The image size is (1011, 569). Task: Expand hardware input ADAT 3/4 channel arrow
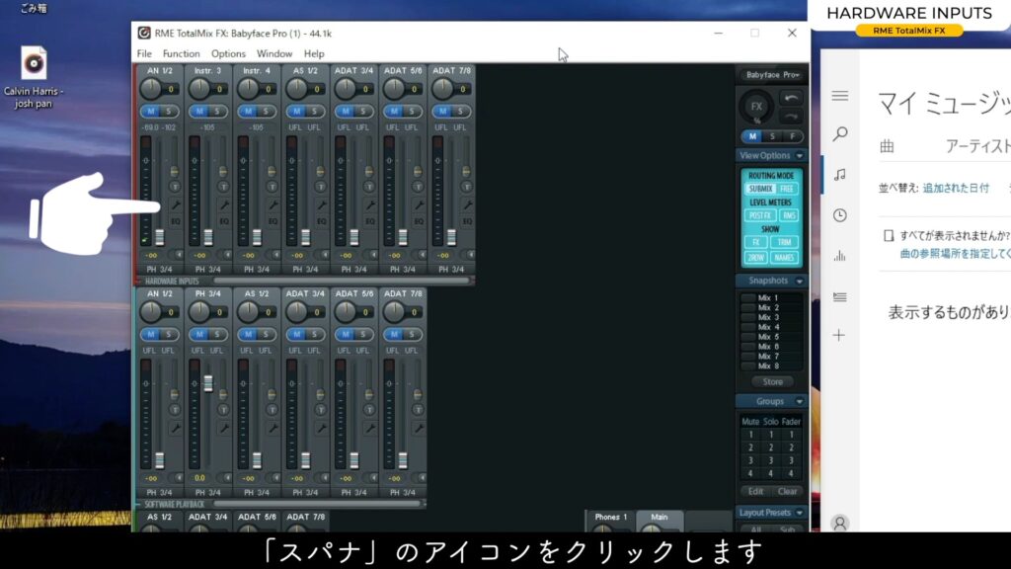pos(373,255)
